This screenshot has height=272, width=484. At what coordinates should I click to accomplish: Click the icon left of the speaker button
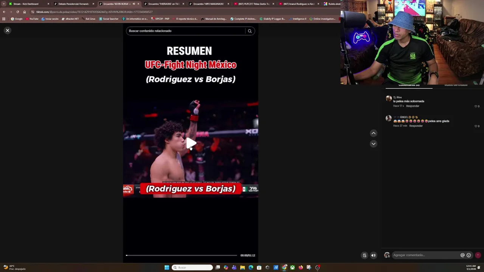[365, 255]
